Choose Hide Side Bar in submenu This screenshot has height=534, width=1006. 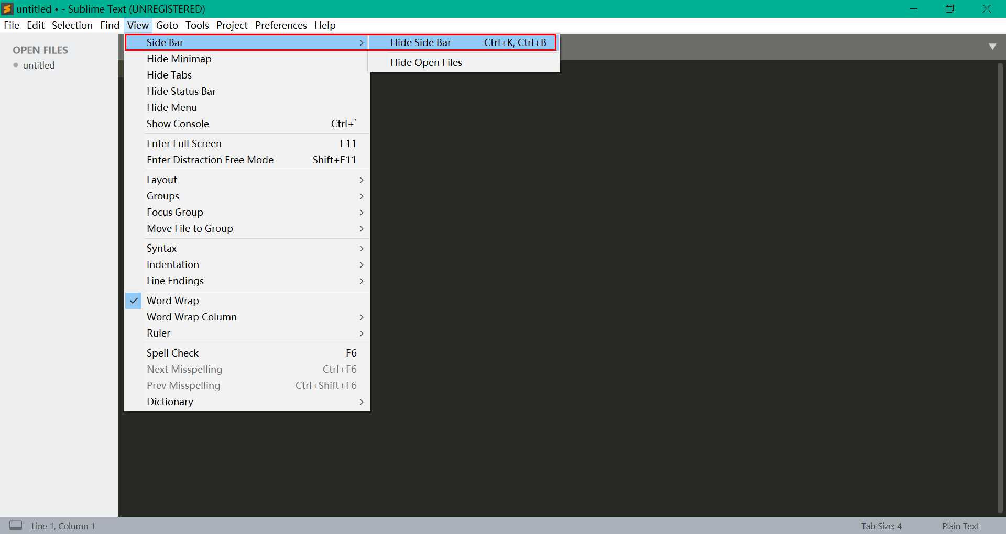[x=463, y=42]
